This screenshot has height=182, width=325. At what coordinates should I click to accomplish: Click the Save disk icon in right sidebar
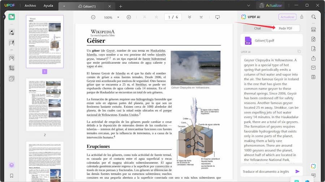[x=313, y=77]
